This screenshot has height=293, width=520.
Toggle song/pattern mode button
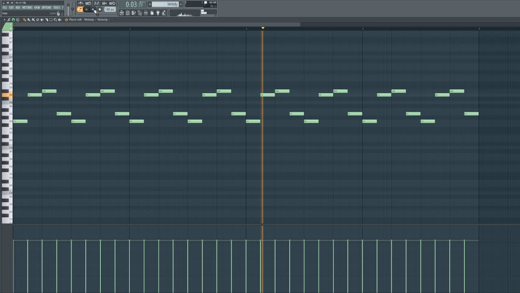[80, 9]
